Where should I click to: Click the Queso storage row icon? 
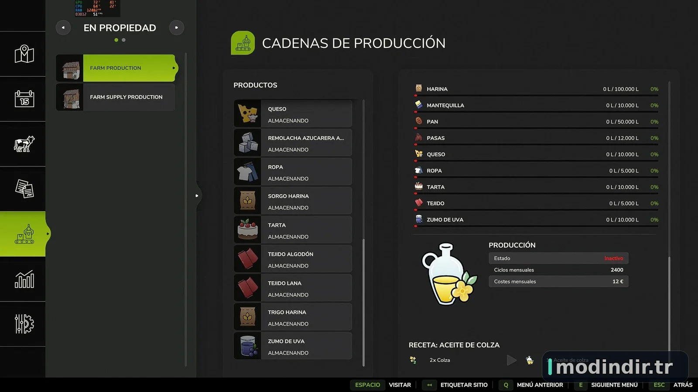click(419, 154)
